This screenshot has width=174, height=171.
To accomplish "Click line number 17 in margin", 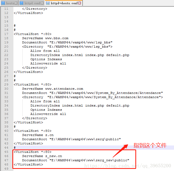I will pos(6,34).
